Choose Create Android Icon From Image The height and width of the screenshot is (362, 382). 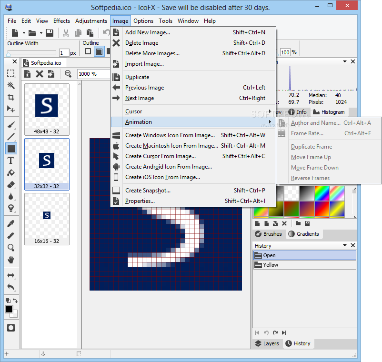(193, 166)
